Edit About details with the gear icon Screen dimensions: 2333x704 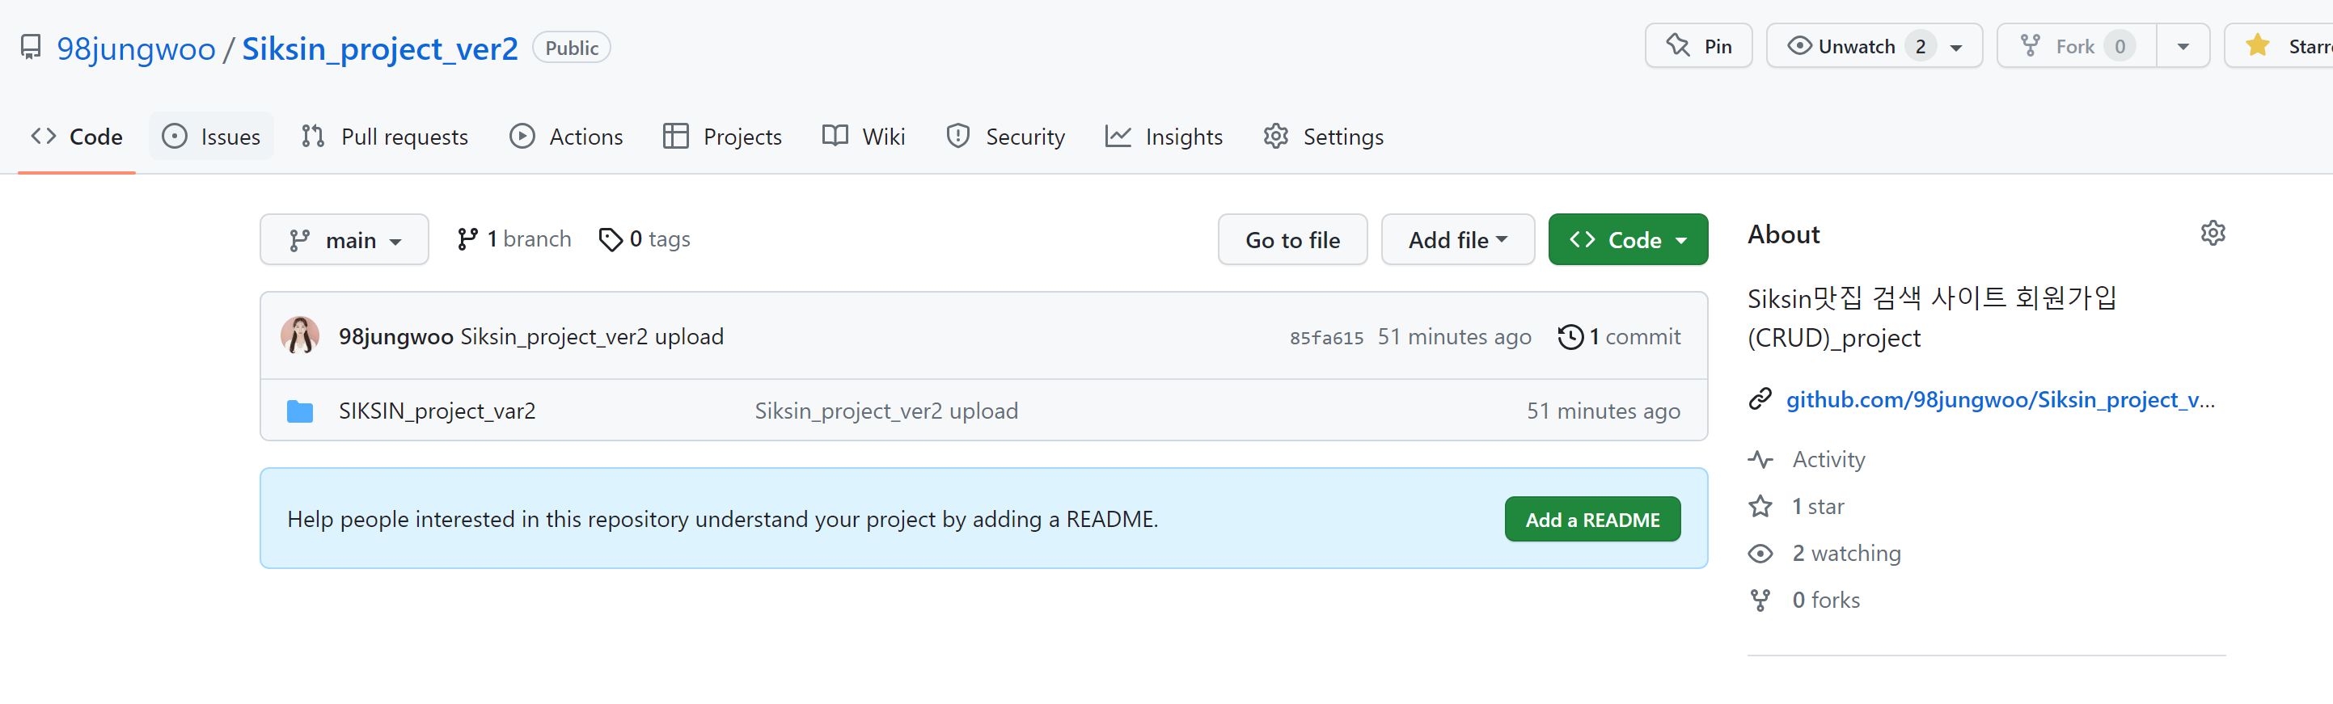point(2213,234)
